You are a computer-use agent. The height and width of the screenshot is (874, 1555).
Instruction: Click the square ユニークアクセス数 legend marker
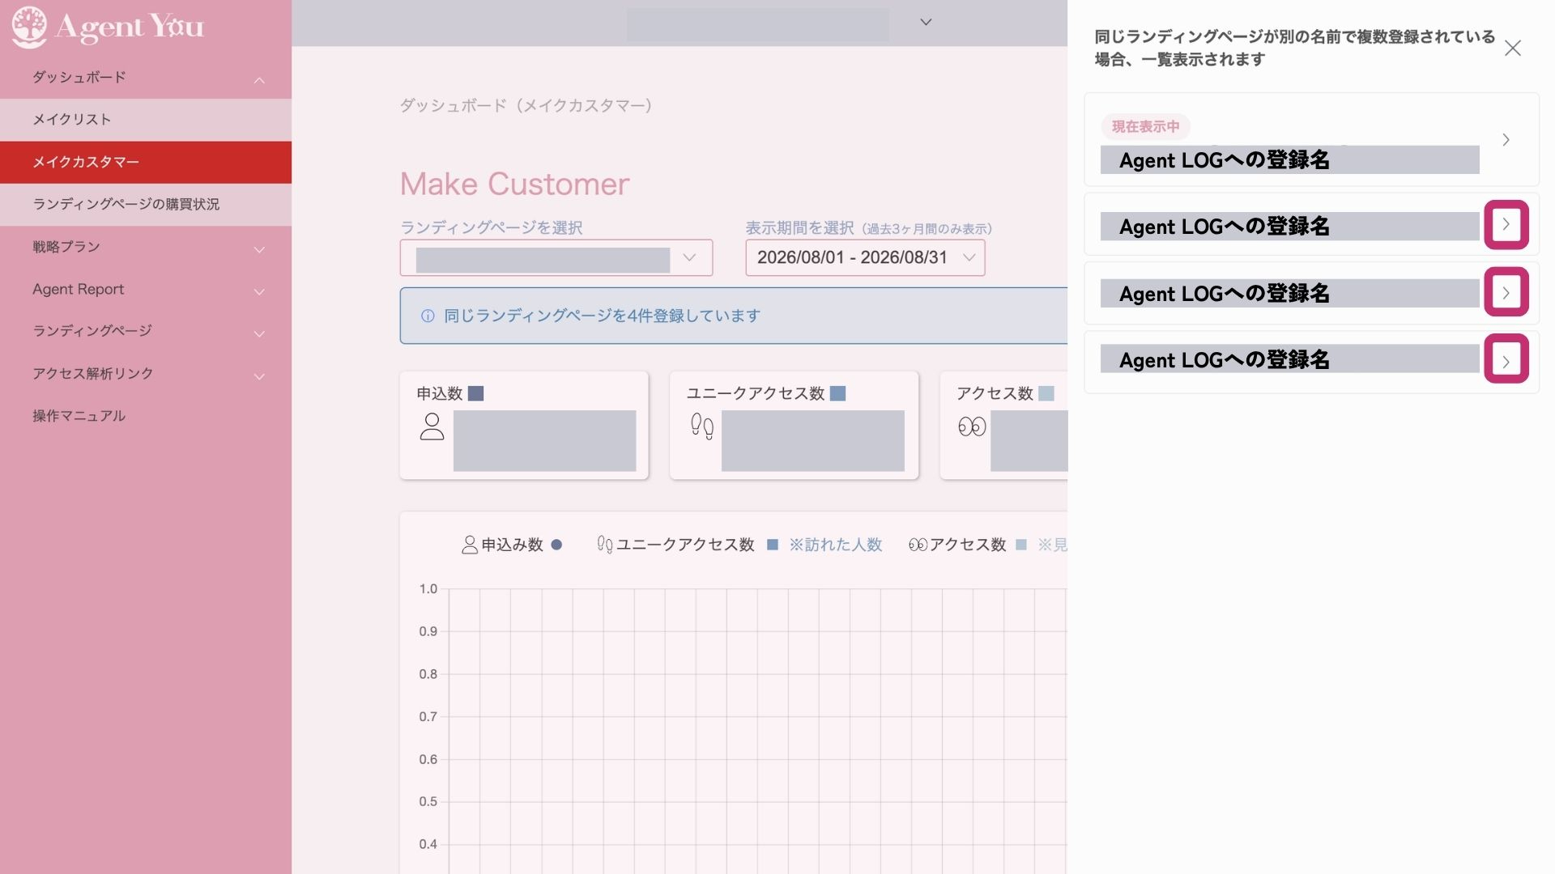click(x=773, y=545)
